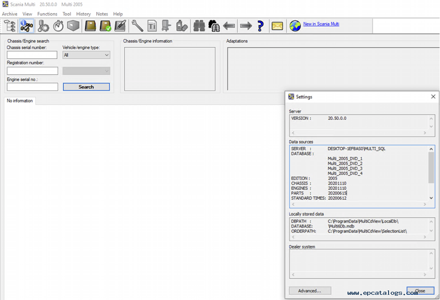Click the Chassis/Engine information box
The image size is (440, 300).
coord(170,69)
